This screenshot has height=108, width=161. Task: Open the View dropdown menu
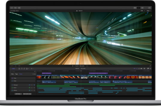(148, 11)
